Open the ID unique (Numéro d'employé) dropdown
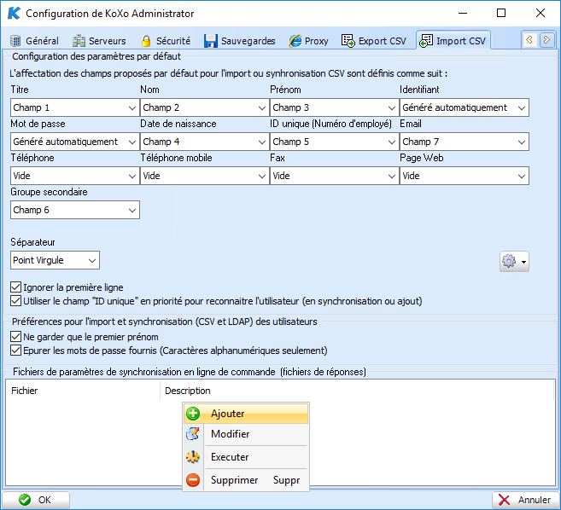Viewport: 561px width, 510px height. [334, 142]
